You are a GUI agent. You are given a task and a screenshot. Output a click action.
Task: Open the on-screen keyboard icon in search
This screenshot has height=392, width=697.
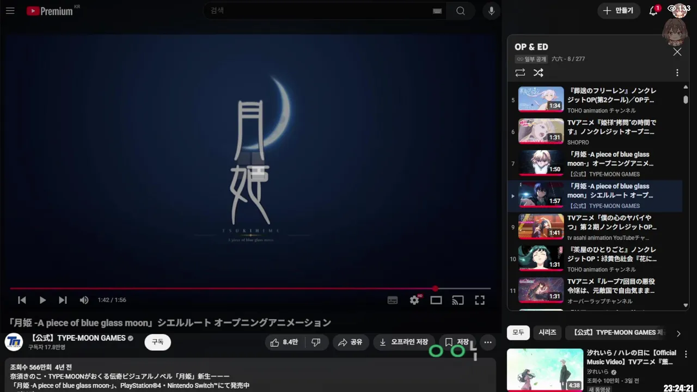coord(437,11)
